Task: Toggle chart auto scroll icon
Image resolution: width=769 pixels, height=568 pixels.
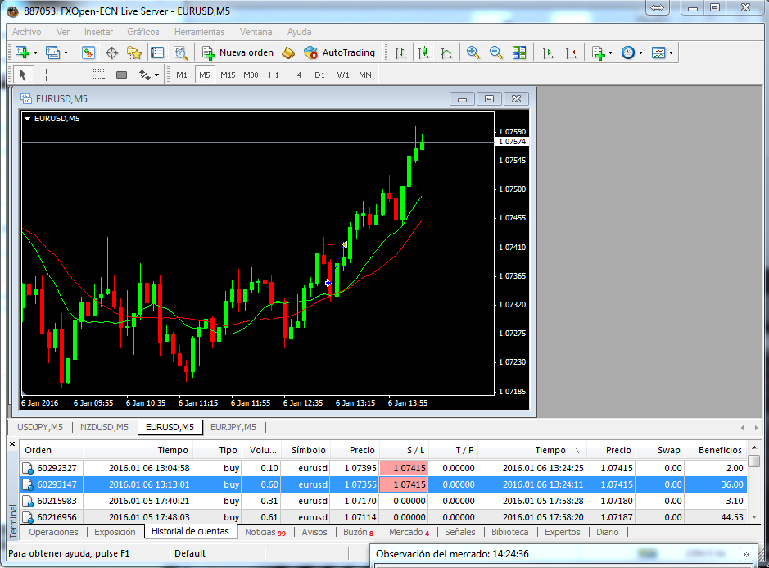Action: [x=548, y=52]
